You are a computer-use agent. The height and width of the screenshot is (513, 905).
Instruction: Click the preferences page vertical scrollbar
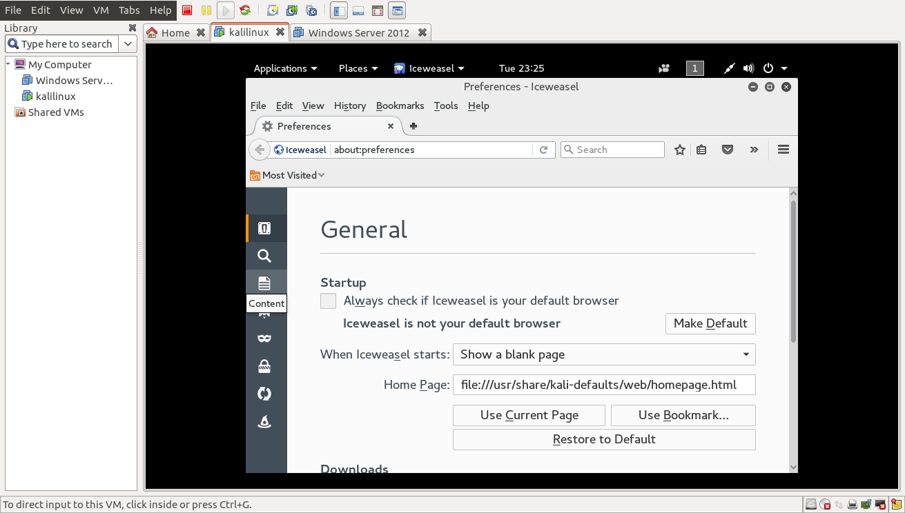793,272
